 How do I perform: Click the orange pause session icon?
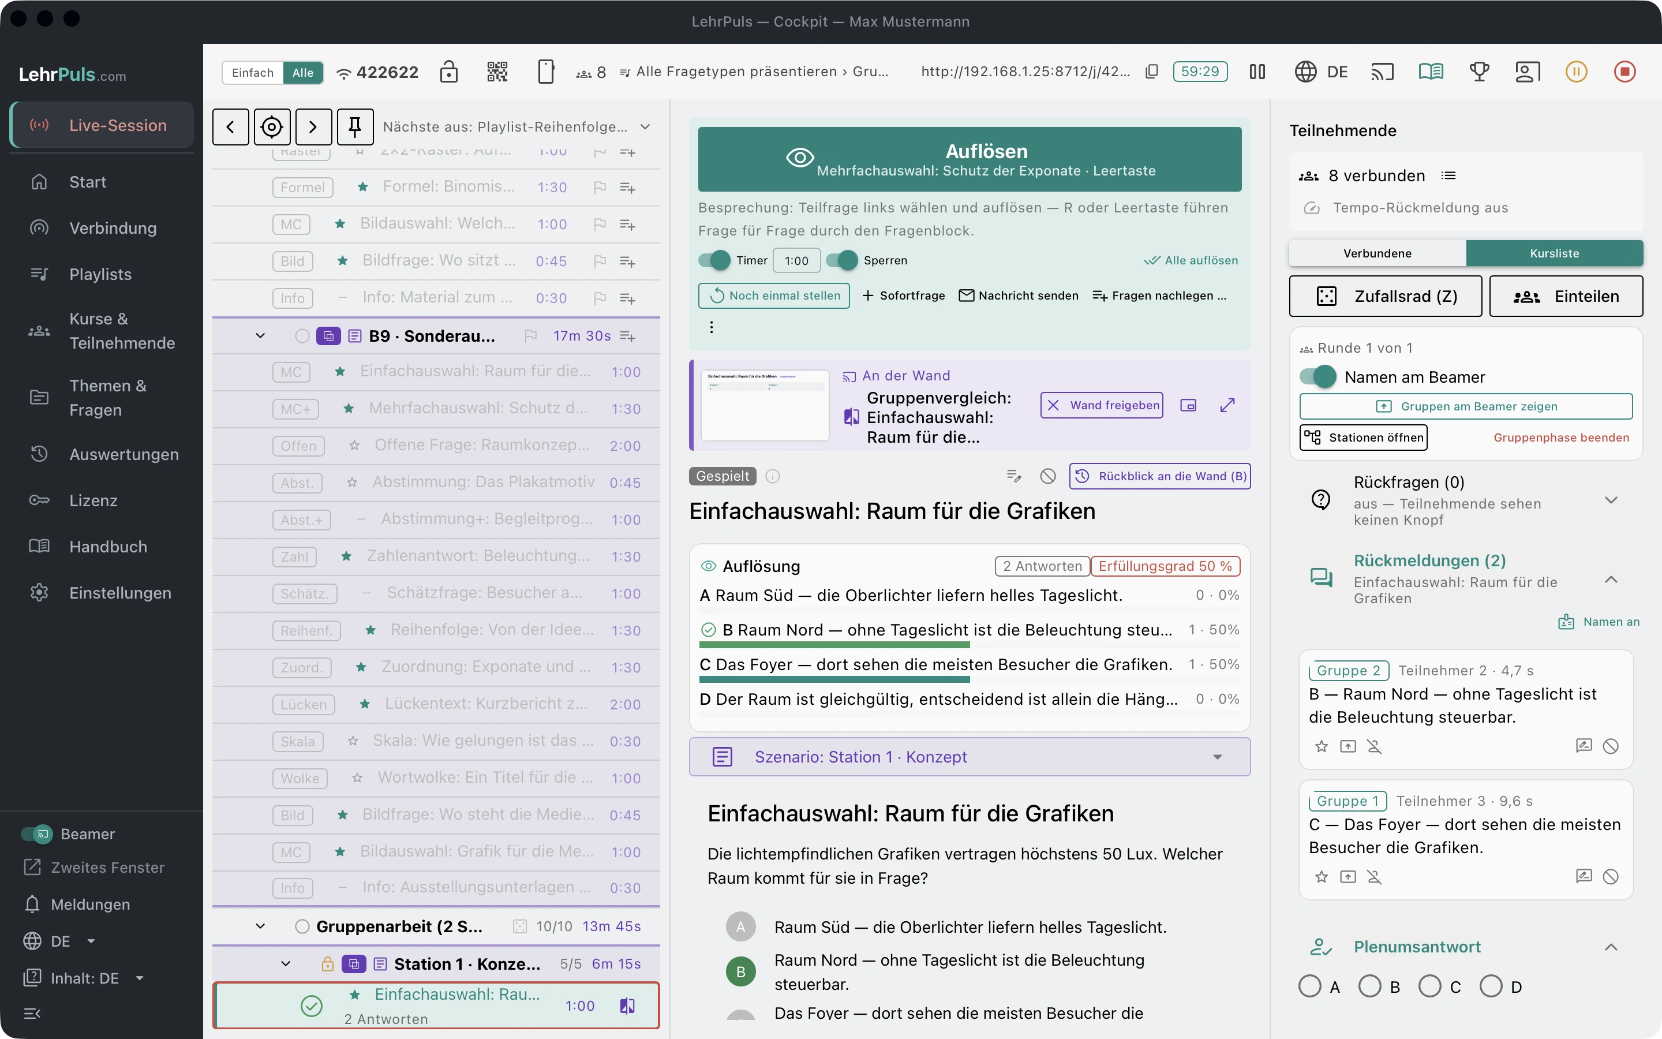(1576, 72)
